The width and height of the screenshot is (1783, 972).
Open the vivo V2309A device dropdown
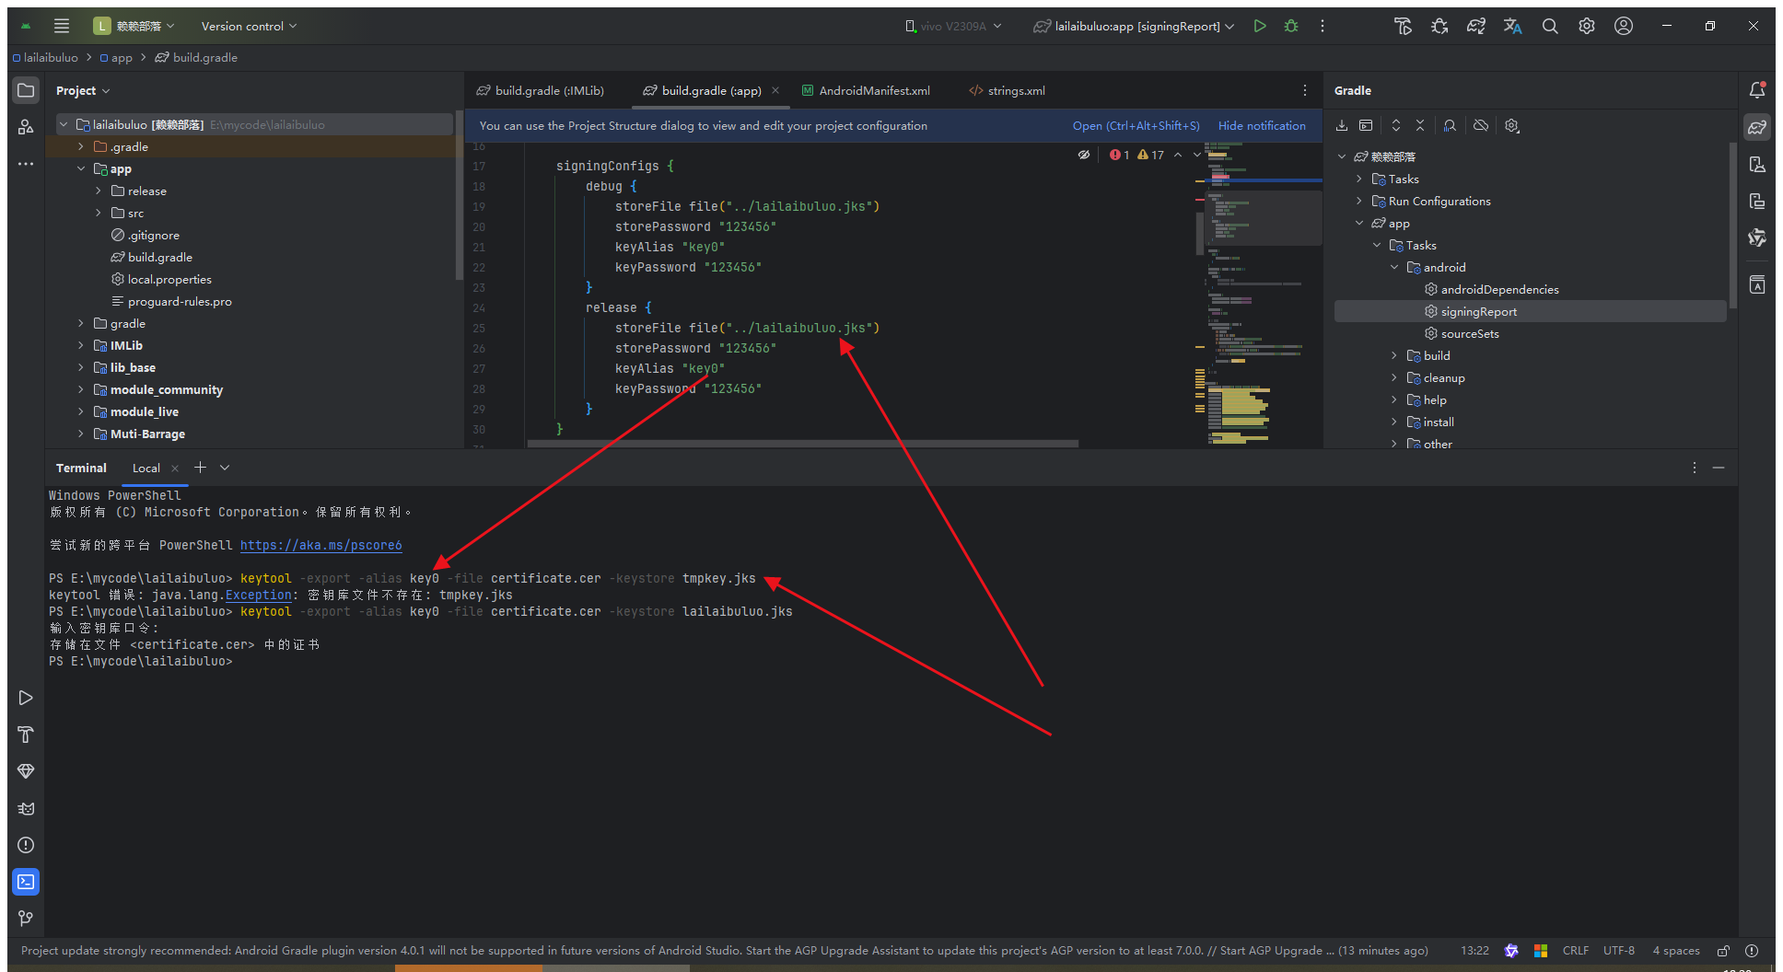[953, 26]
